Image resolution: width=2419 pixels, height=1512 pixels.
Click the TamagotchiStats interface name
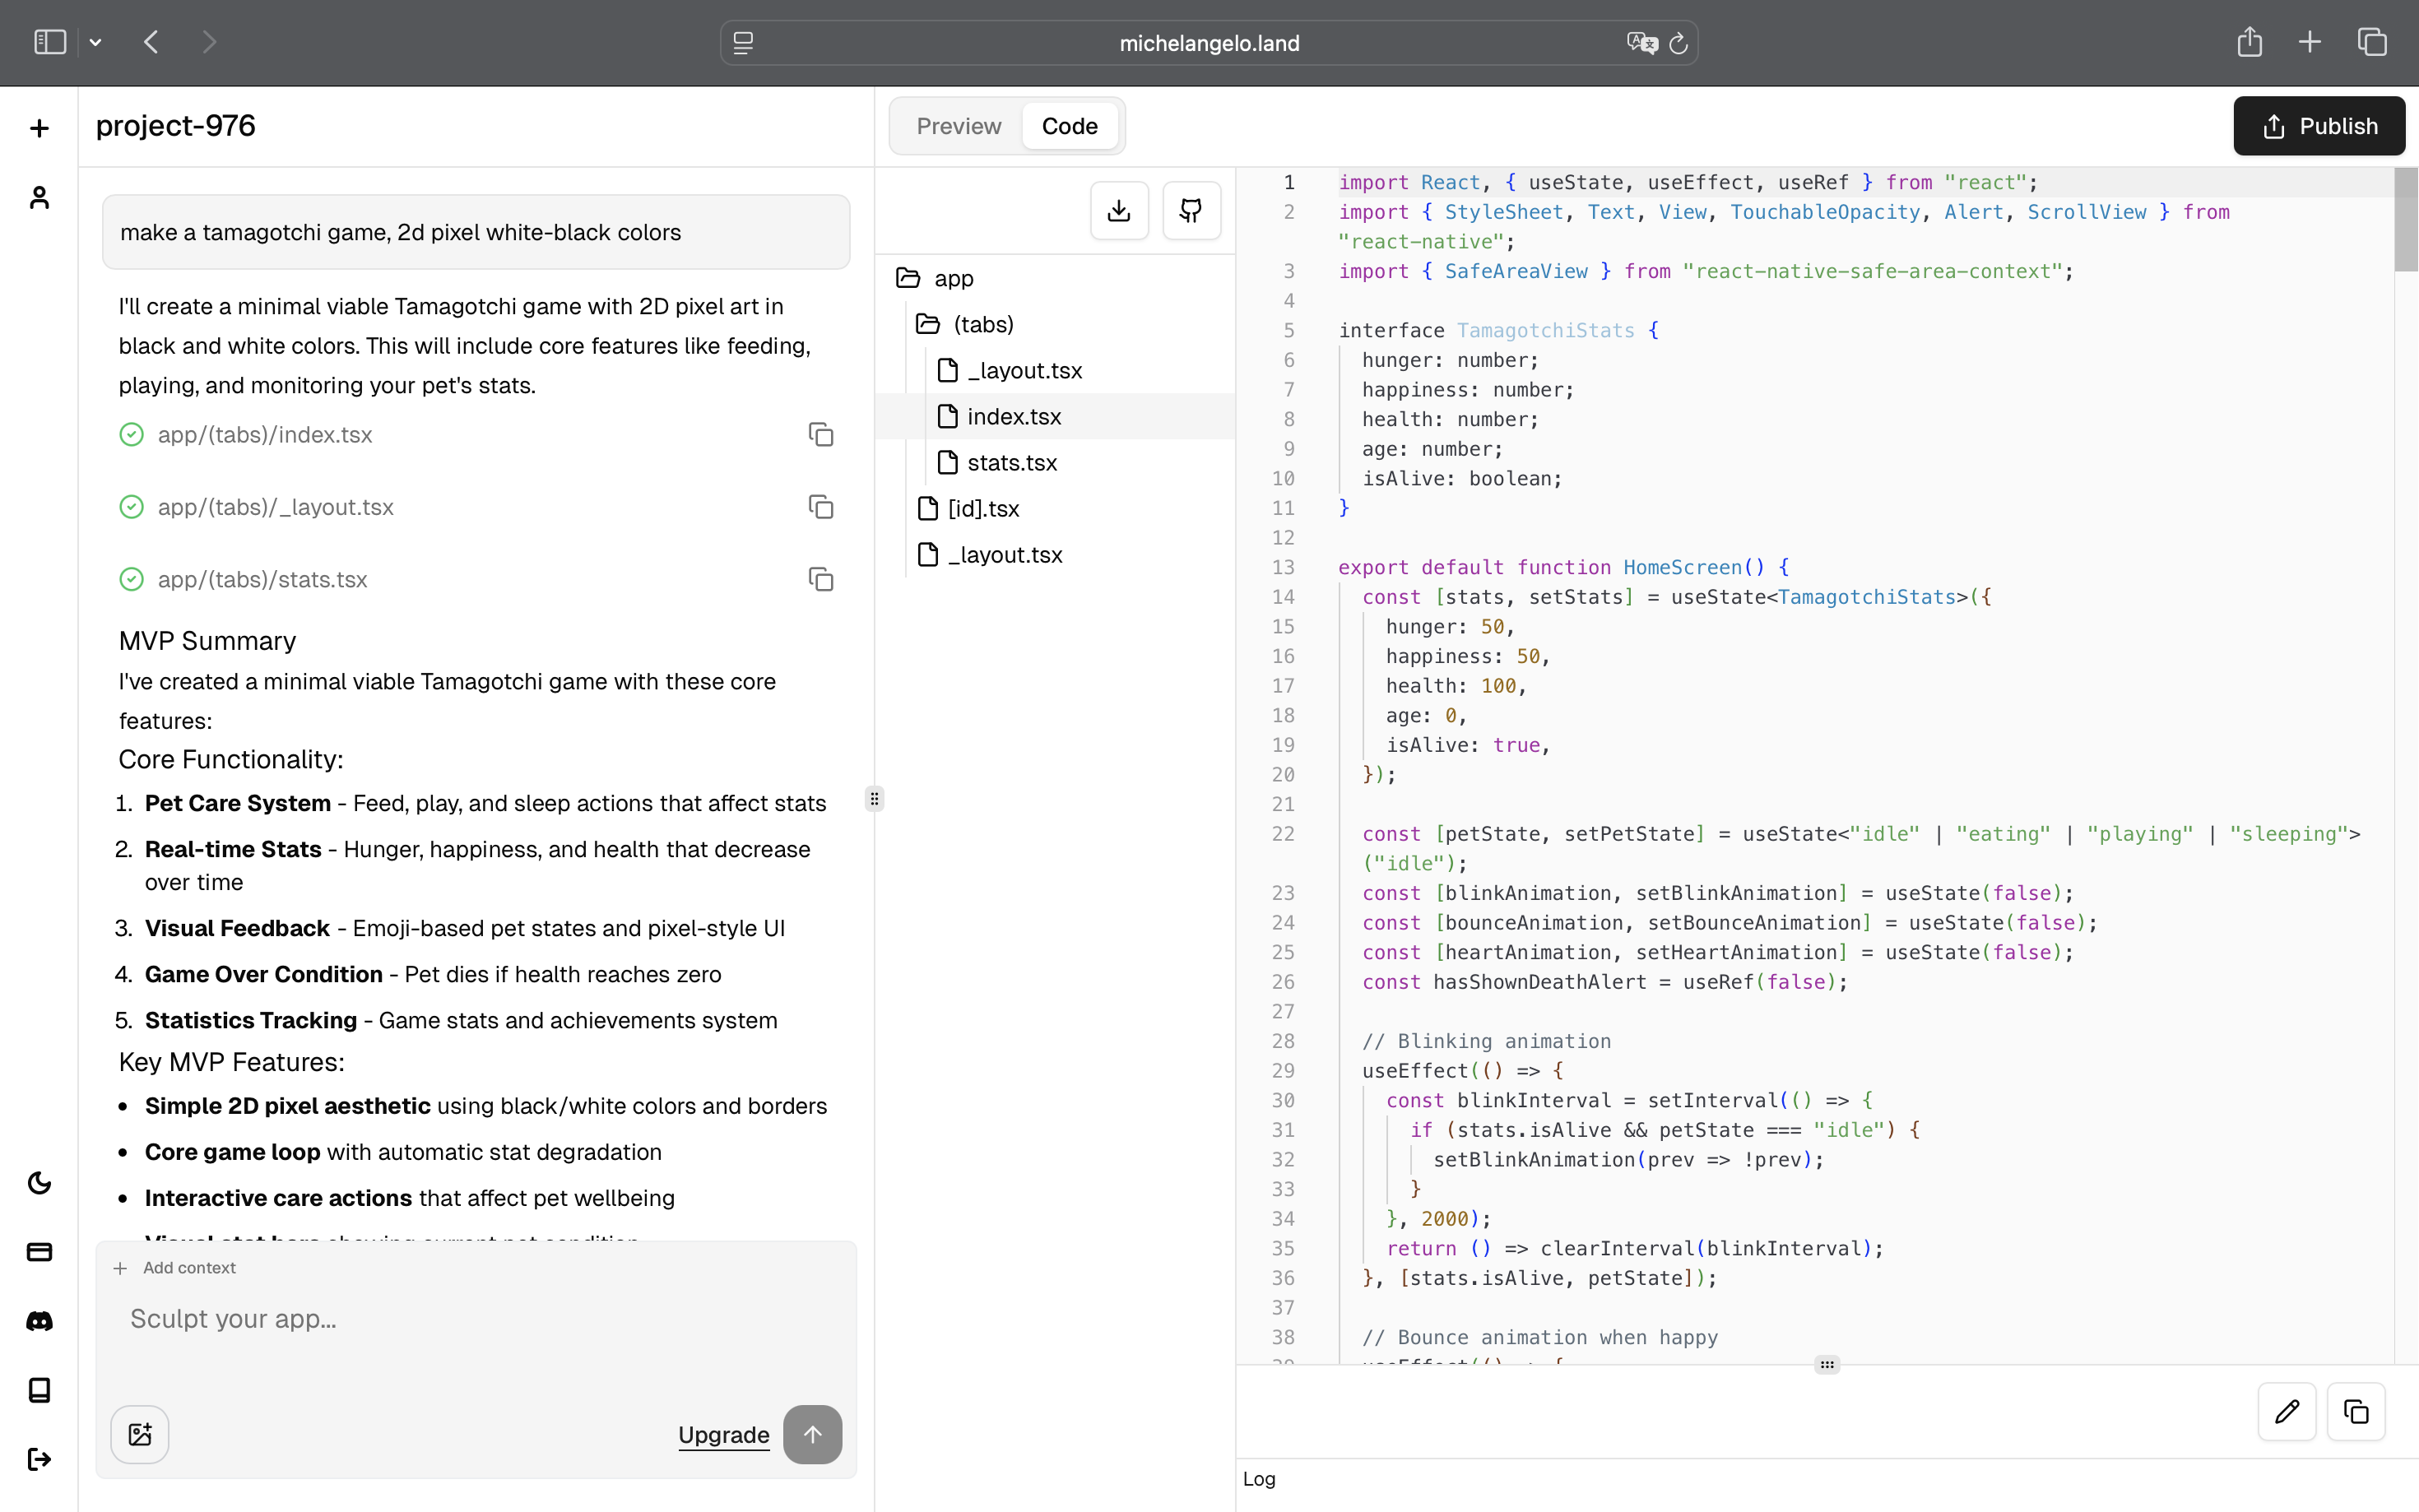[x=1546, y=330]
